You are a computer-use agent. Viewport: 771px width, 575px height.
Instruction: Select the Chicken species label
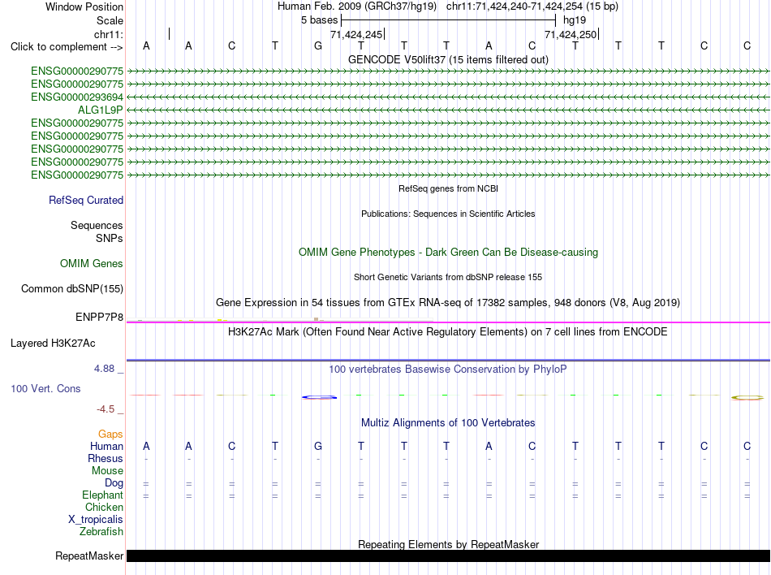(104, 507)
